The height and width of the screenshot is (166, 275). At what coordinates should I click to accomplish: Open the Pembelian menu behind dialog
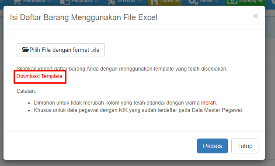33,2
